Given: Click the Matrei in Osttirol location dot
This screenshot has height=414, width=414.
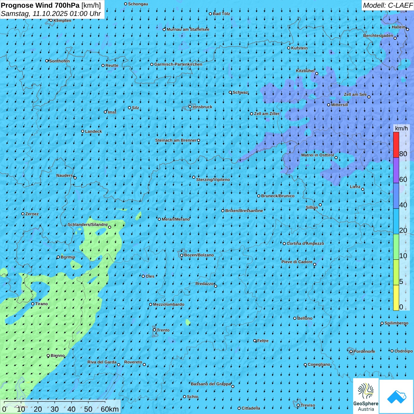Looking at the screenshot, I should (336, 158).
